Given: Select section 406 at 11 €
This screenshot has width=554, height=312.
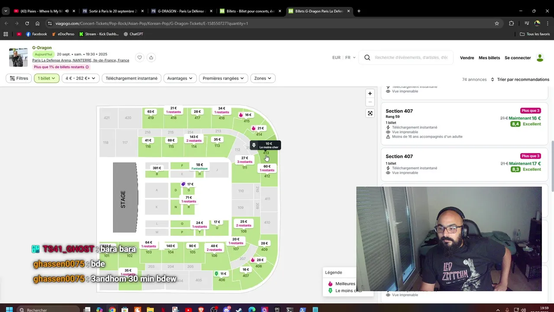Looking at the screenshot, I should (x=221, y=274).
